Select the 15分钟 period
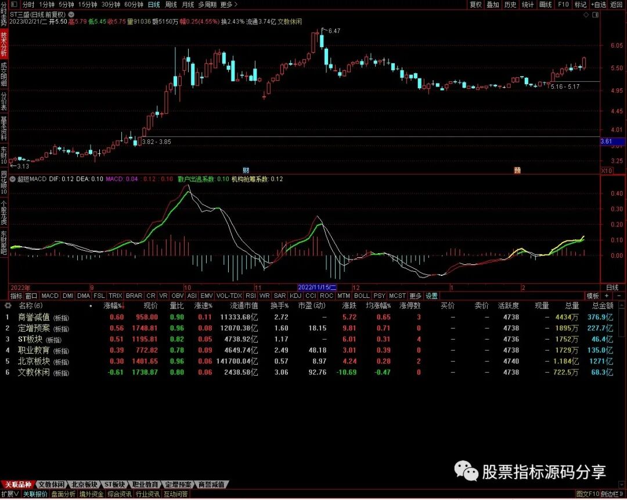The width and height of the screenshot is (627, 500). coord(88,5)
